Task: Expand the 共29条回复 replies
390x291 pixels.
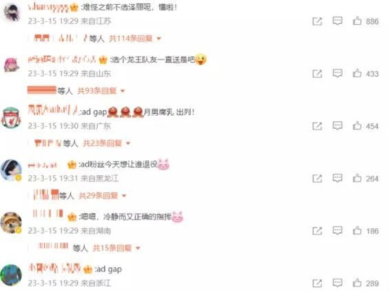Action: [x=103, y=196]
